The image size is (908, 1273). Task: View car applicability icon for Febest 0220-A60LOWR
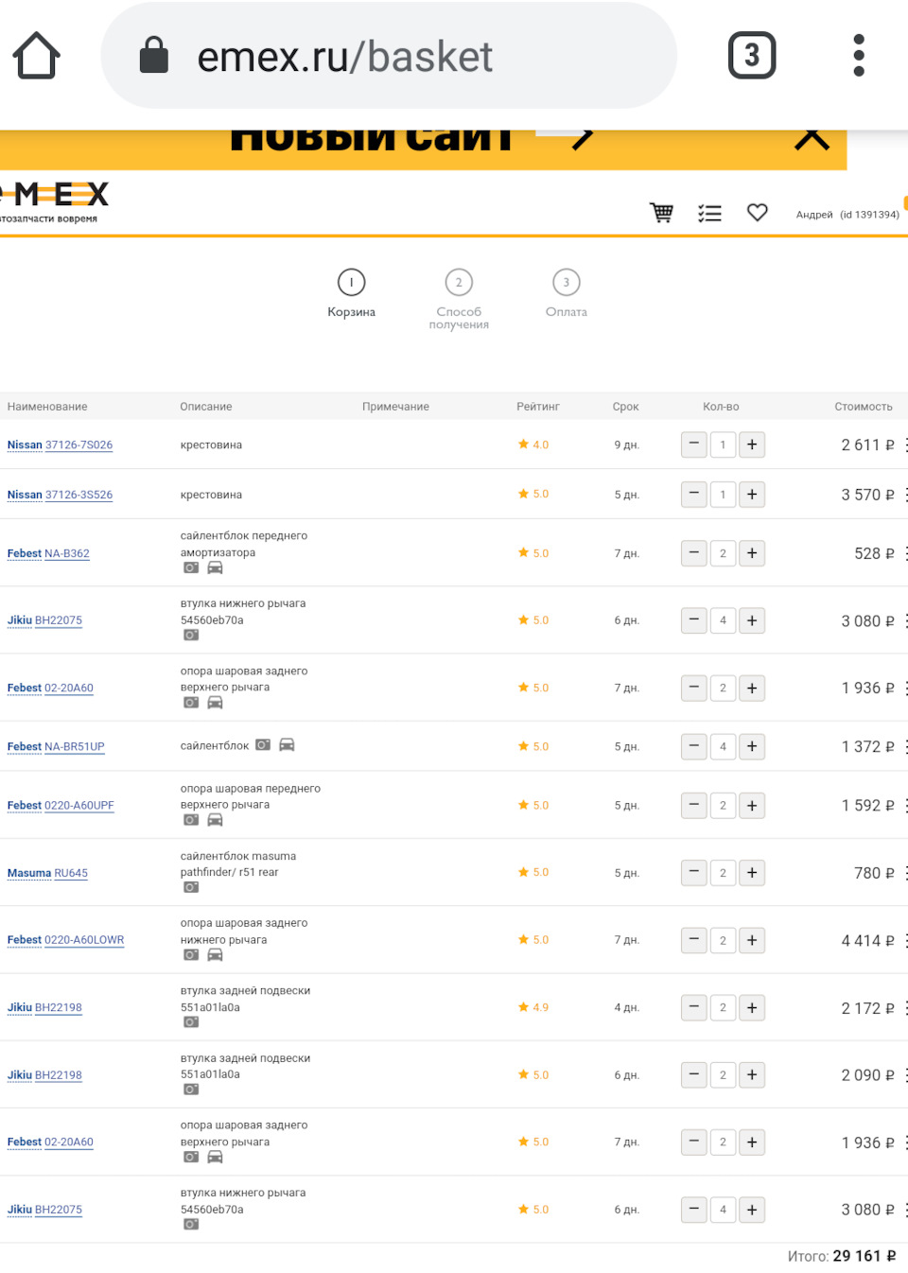(216, 955)
